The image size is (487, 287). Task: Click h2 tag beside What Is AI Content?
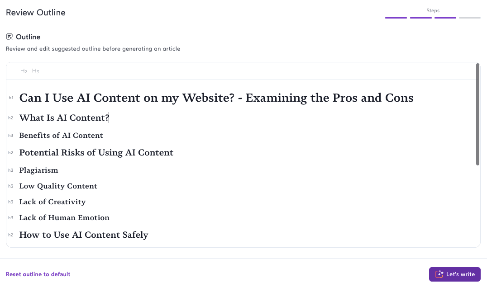tap(11, 118)
